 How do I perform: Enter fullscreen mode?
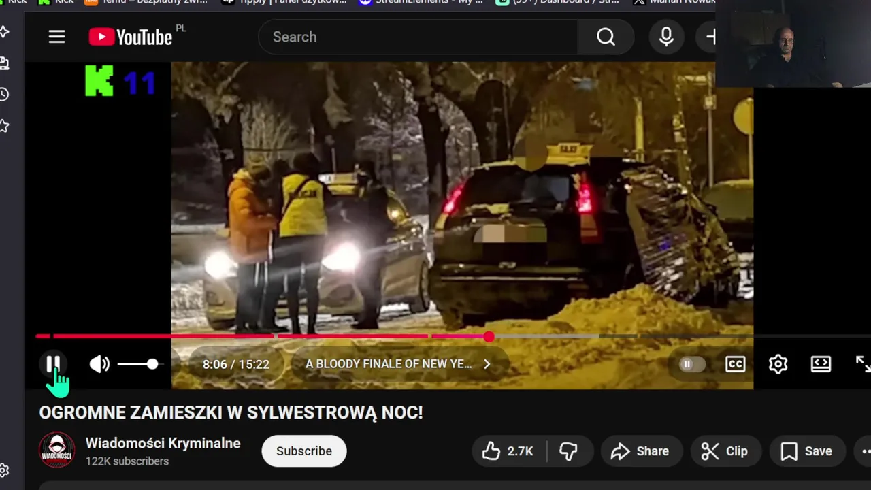[x=863, y=364]
